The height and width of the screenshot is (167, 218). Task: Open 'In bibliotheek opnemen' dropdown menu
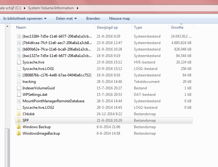tap(25, 18)
